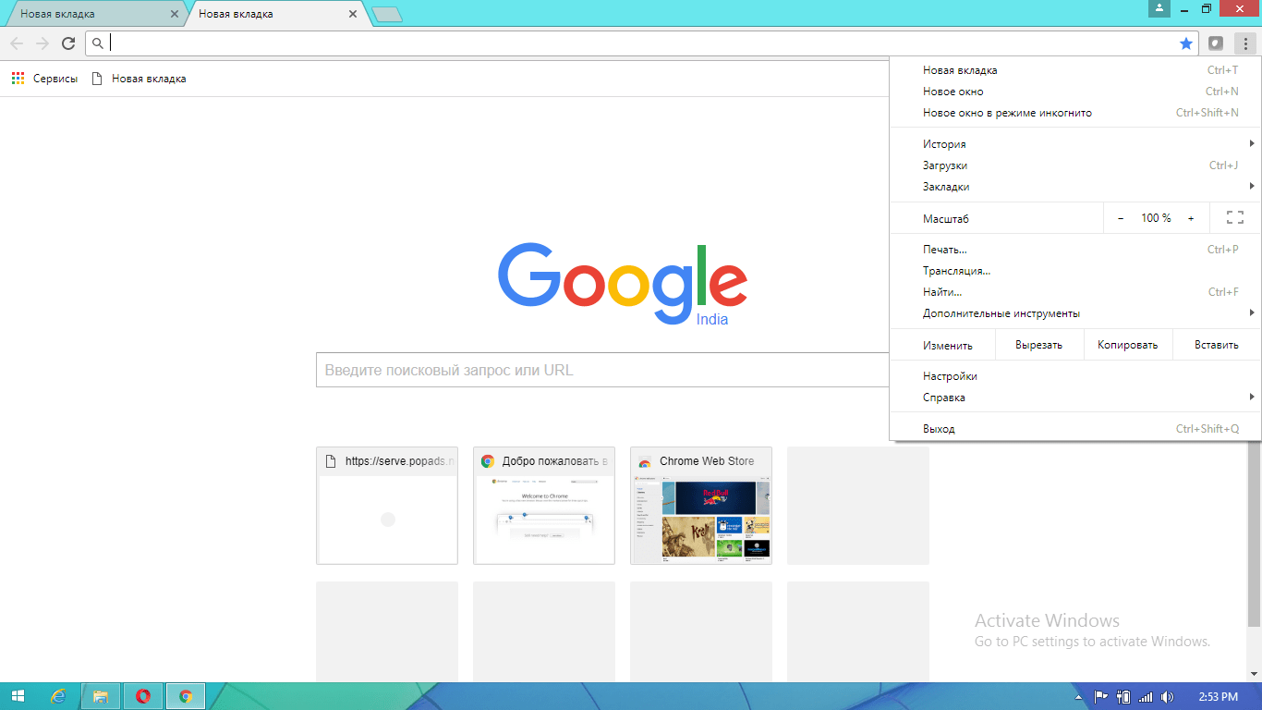Open the Сервисы apps grid icon

(18, 79)
